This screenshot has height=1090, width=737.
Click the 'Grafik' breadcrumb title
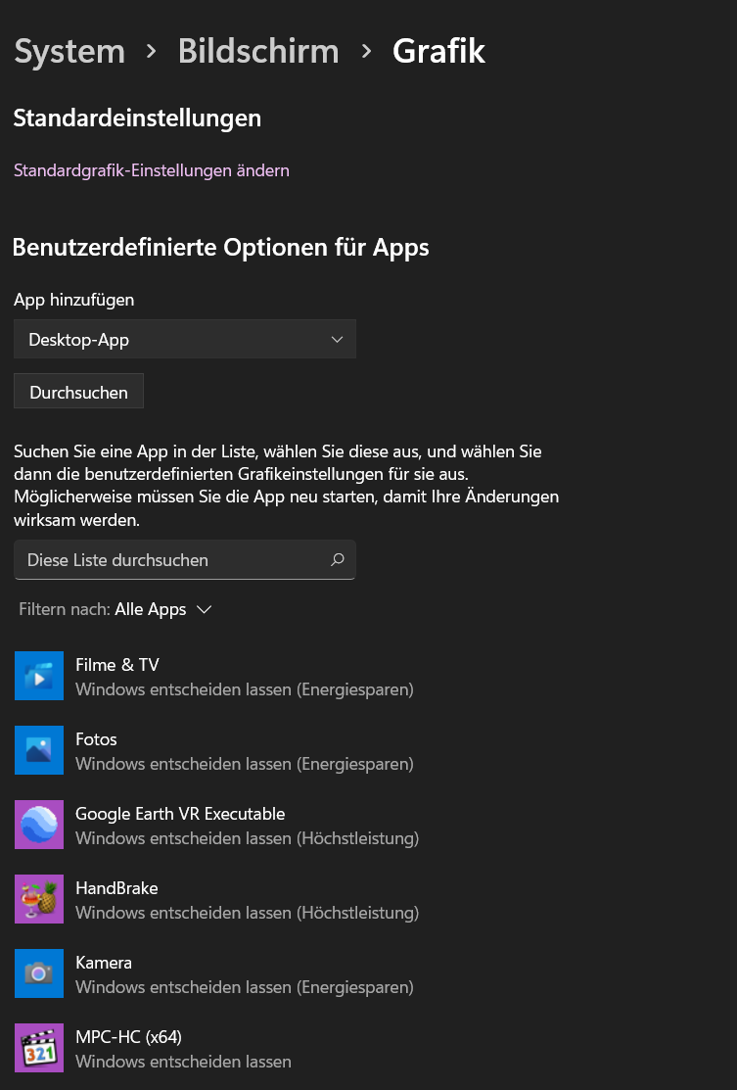click(438, 51)
